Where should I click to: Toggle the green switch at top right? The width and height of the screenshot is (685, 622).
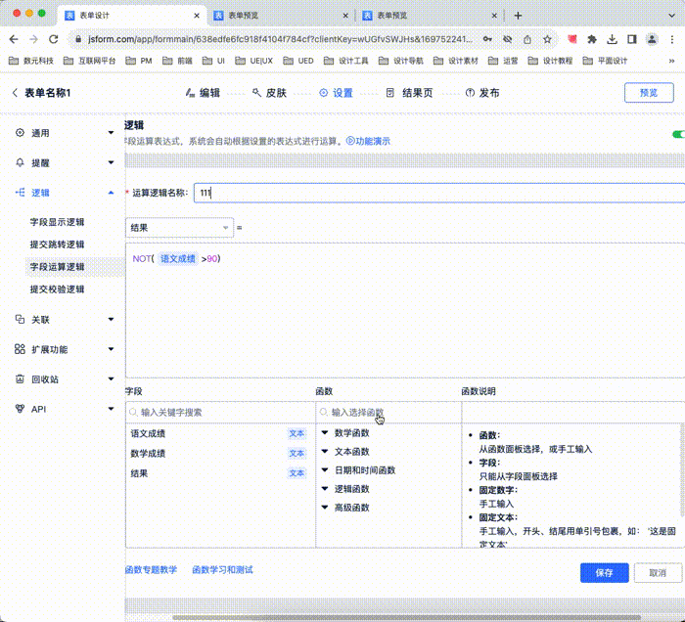point(677,134)
